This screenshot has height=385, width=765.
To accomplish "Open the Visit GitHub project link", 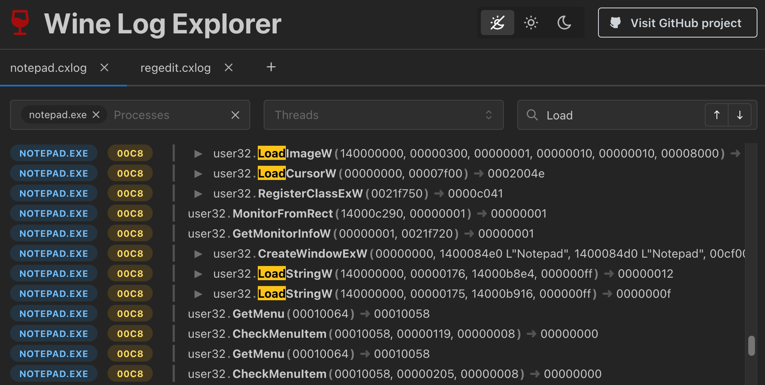I will (677, 23).
